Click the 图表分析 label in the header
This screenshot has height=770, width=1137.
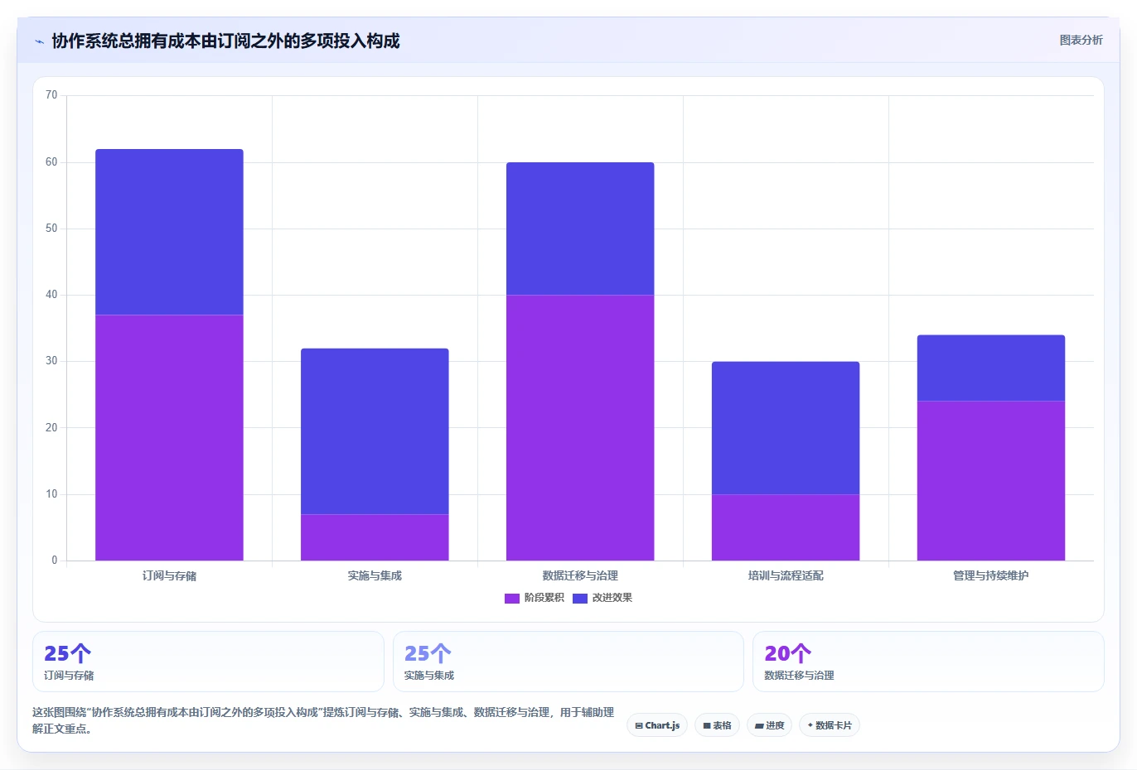click(1081, 40)
